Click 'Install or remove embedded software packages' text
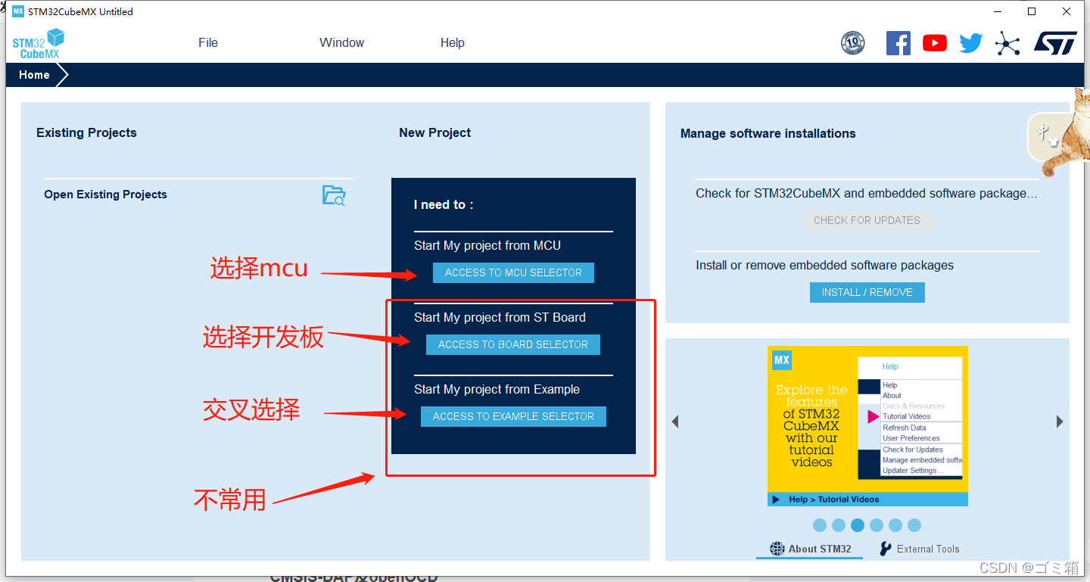The width and height of the screenshot is (1090, 582). point(824,265)
